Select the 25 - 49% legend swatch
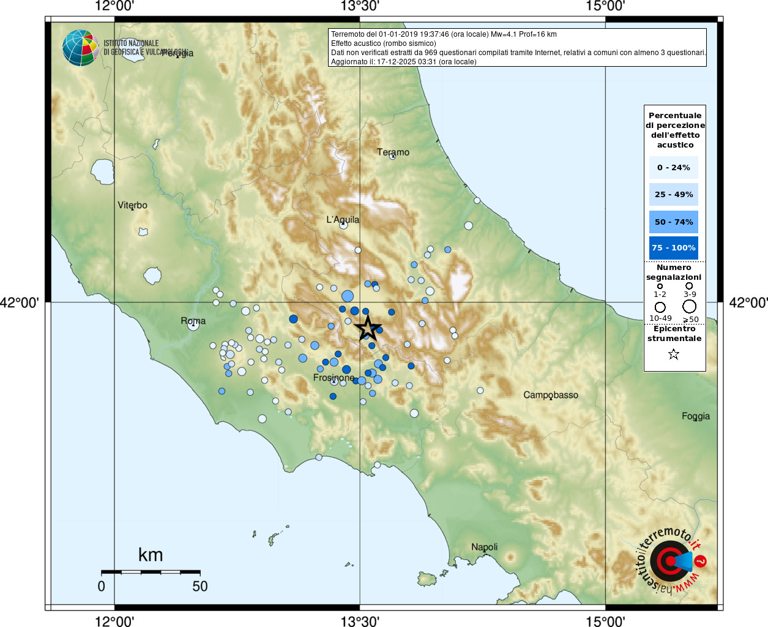The height and width of the screenshot is (627, 768). point(673,195)
